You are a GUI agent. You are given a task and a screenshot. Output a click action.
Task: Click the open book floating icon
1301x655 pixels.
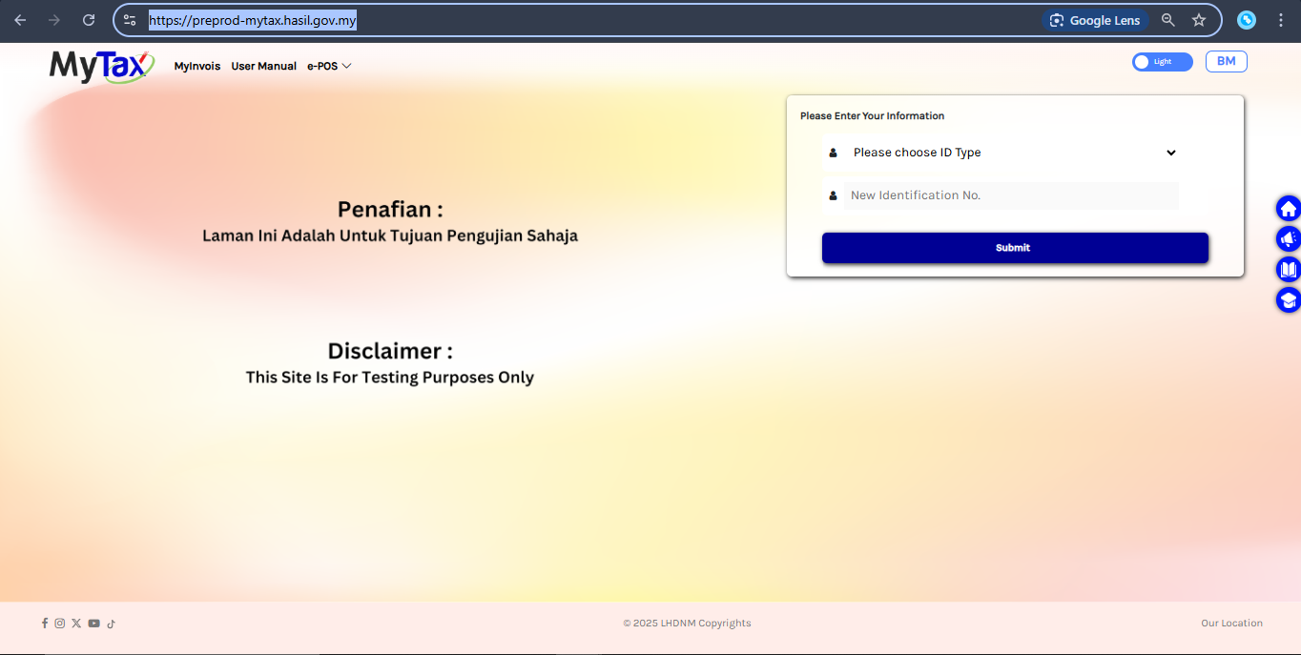pyautogui.click(x=1288, y=270)
